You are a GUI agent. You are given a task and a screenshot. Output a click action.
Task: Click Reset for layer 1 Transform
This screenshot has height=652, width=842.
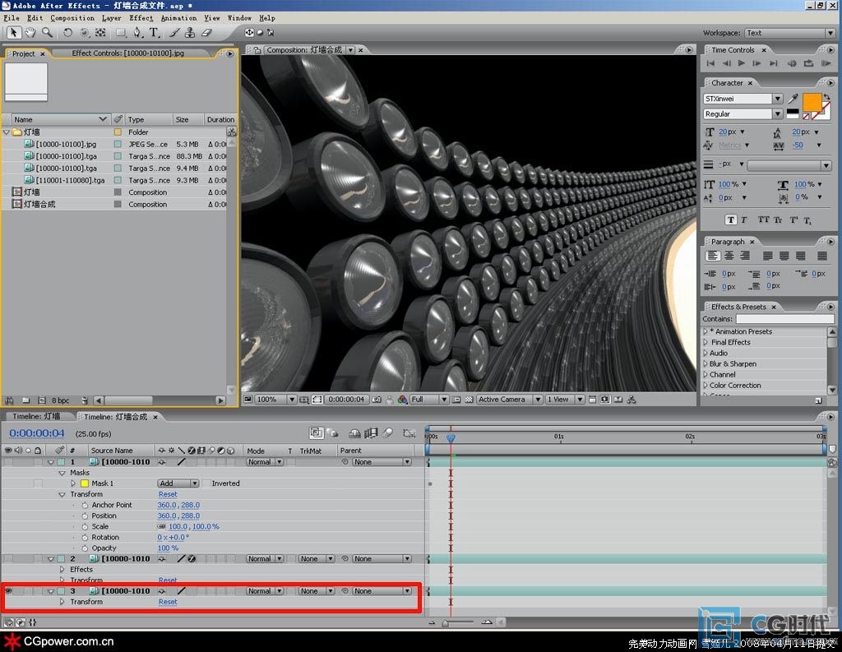click(168, 494)
